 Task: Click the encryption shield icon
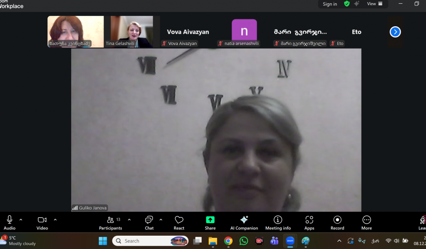click(347, 4)
